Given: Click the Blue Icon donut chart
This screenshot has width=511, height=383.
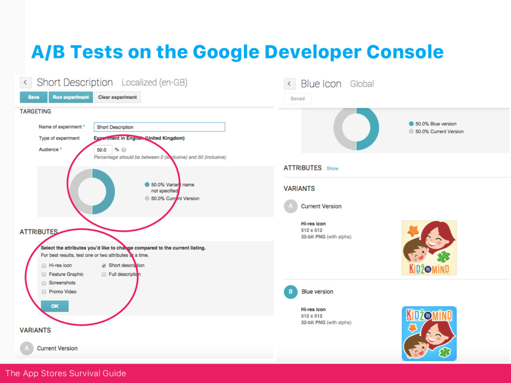Looking at the screenshot, I should (356, 129).
